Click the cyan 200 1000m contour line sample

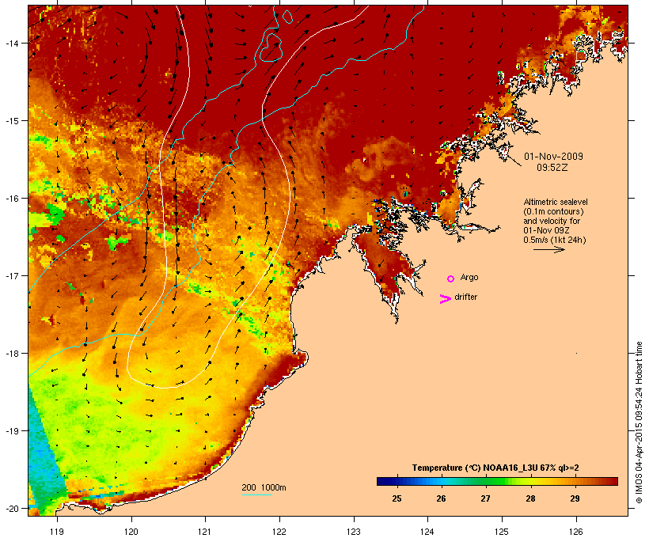256,494
